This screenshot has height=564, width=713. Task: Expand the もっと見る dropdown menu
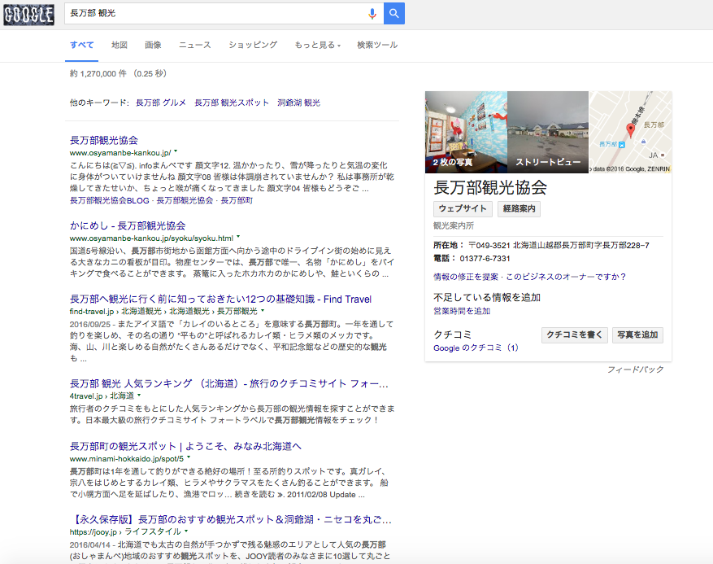(x=317, y=45)
